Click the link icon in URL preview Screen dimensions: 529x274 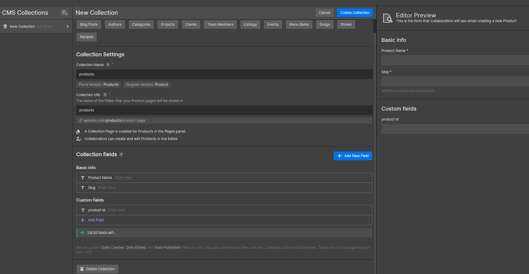80,120
